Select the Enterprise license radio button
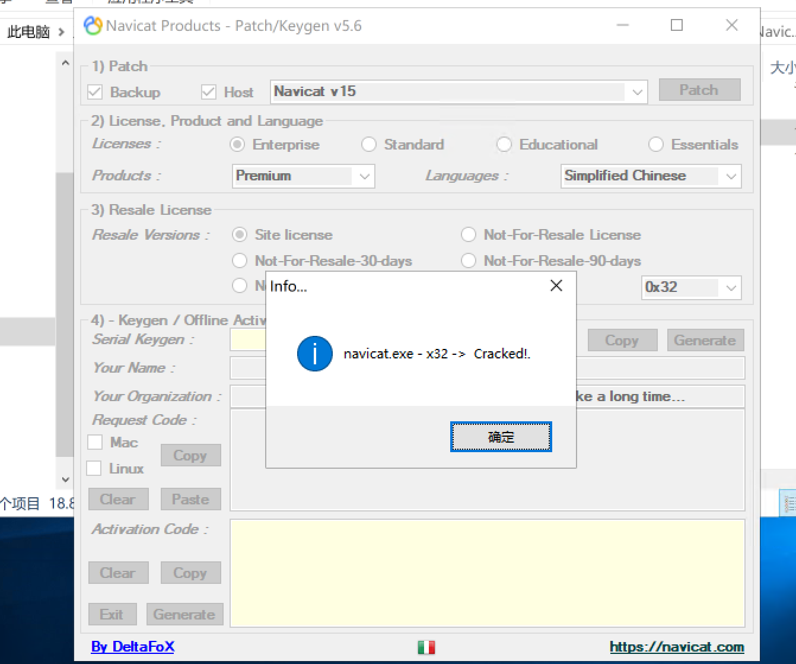Image resolution: width=796 pixels, height=664 pixels. pyautogui.click(x=237, y=144)
